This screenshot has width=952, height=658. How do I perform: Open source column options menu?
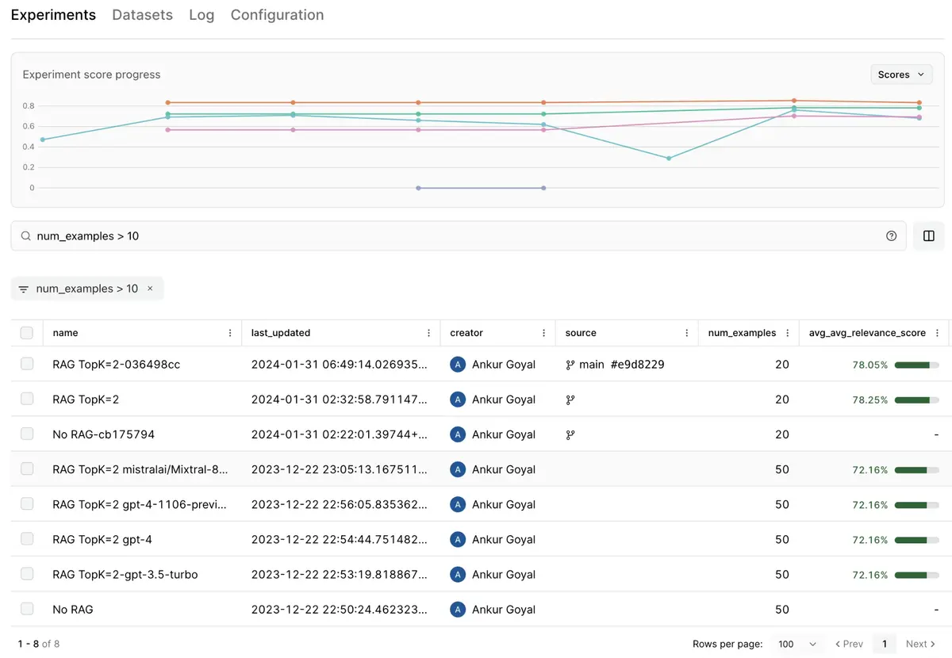[x=686, y=333]
